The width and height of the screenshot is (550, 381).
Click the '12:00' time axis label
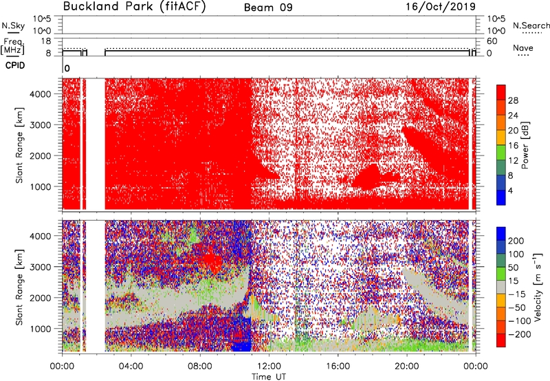click(x=269, y=367)
